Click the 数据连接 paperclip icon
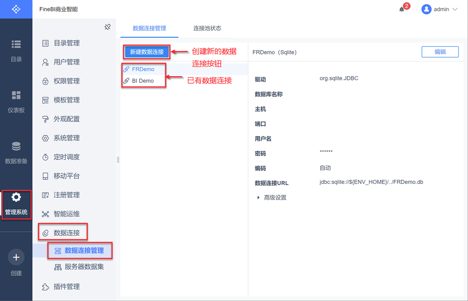Image resolution: width=468 pixels, height=301 pixels. (46, 233)
